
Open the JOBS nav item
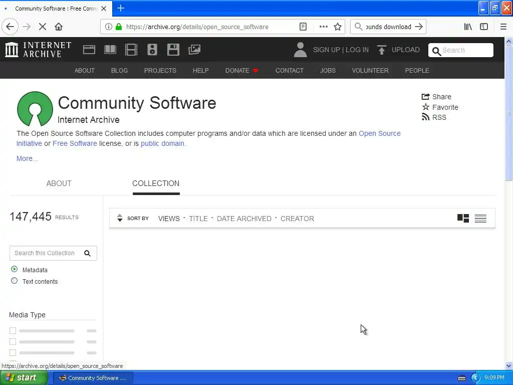[x=328, y=70]
